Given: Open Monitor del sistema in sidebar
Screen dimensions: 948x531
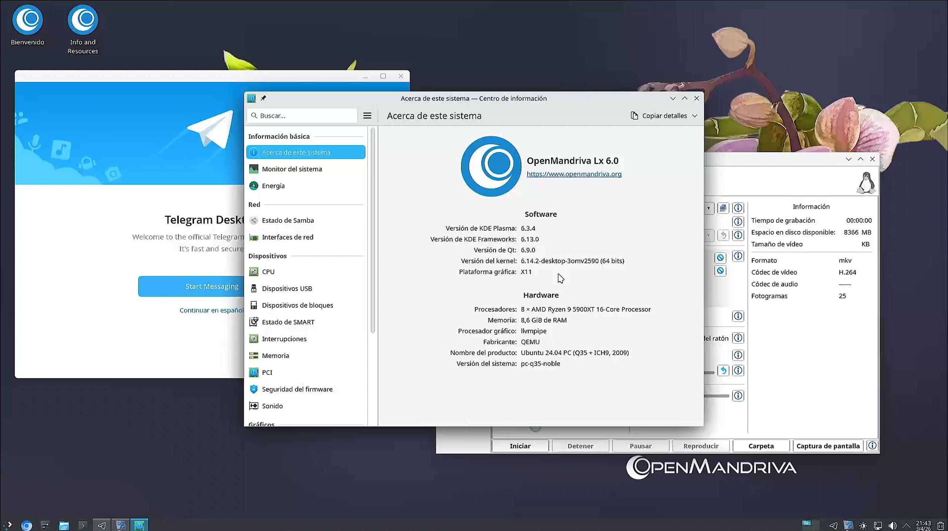Looking at the screenshot, I should point(306,169).
